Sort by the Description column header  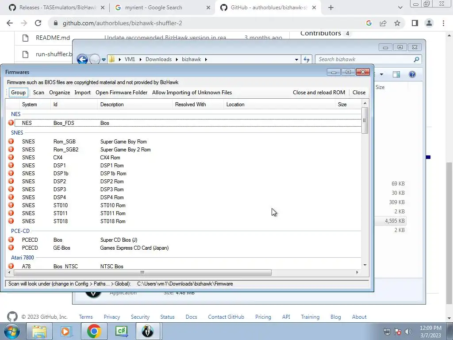click(135, 104)
